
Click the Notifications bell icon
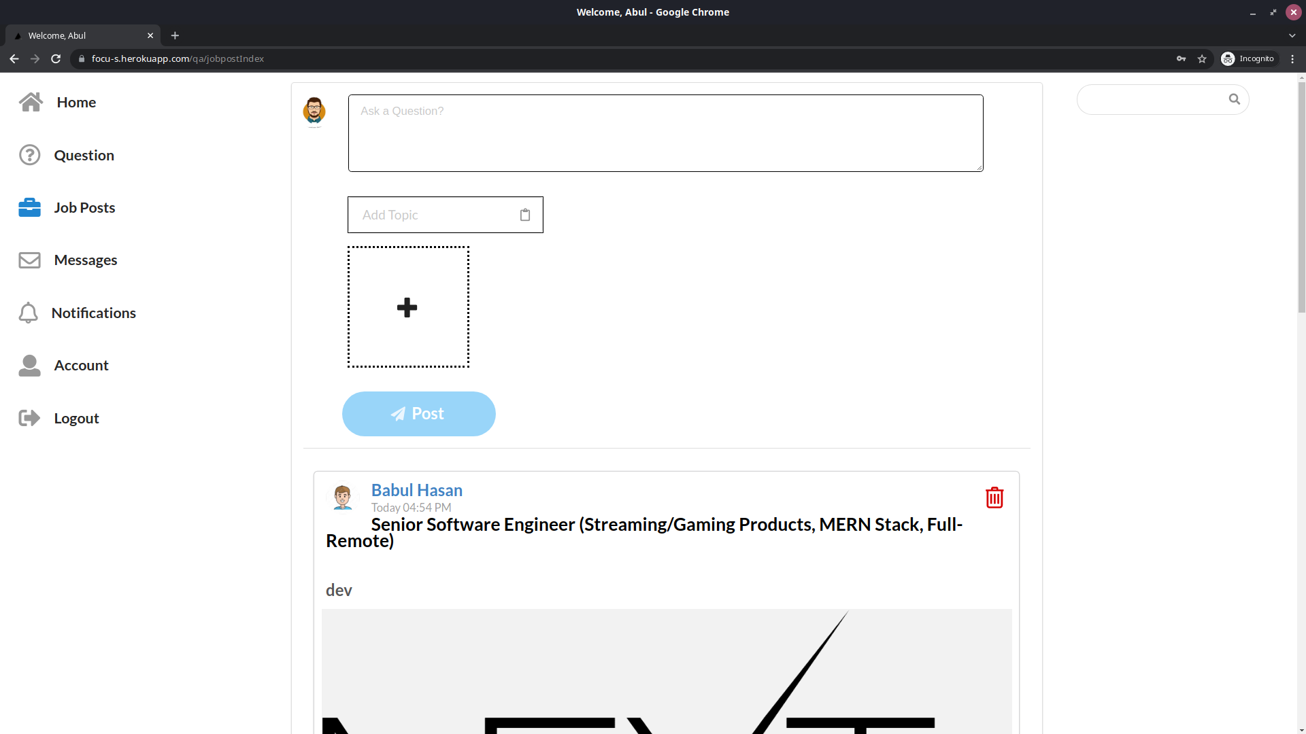(x=29, y=313)
